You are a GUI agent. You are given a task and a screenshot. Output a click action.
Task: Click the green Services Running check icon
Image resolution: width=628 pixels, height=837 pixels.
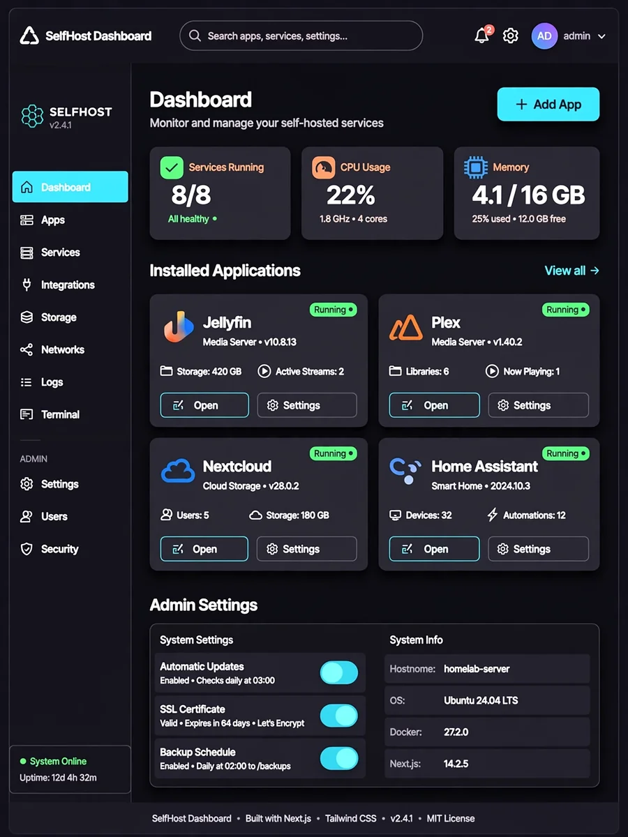pyautogui.click(x=172, y=167)
